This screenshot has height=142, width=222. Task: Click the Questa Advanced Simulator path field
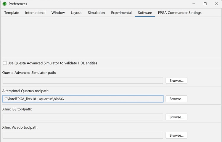click(x=83, y=80)
